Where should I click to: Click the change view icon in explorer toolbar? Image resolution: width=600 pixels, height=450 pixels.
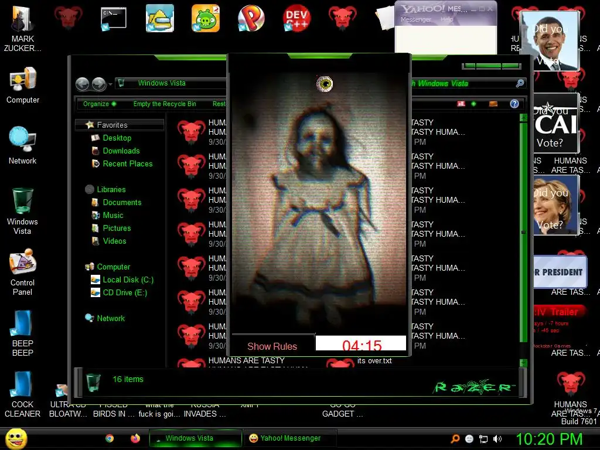[x=461, y=104]
